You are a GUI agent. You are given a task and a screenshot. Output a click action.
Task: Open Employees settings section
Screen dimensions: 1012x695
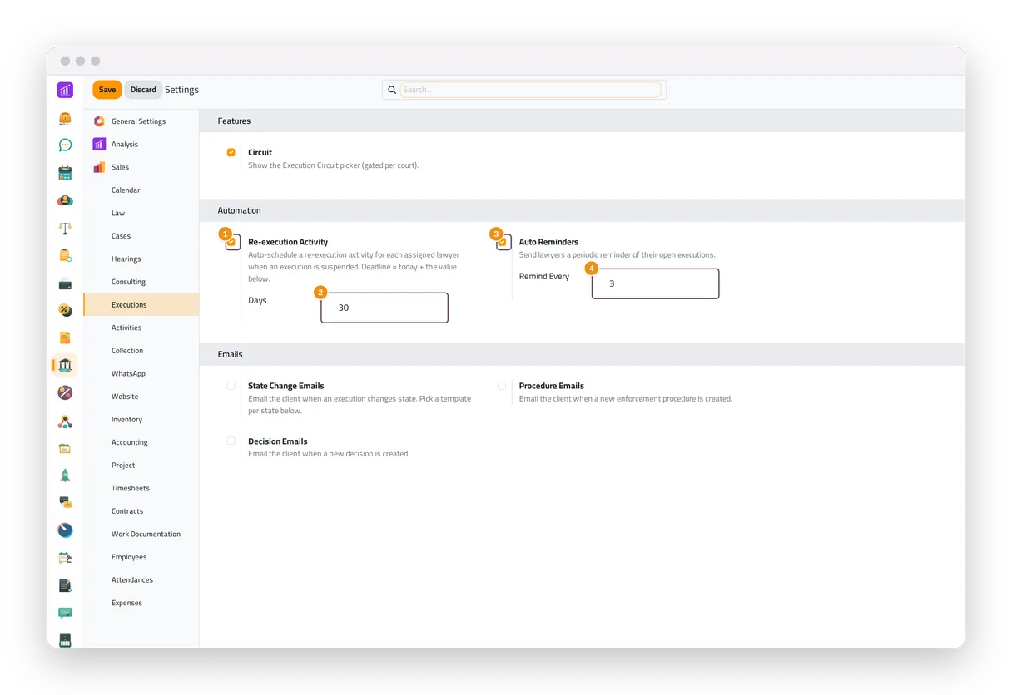click(x=141, y=558)
